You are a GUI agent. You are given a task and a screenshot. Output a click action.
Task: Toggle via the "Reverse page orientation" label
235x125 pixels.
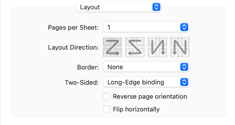(150, 97)
